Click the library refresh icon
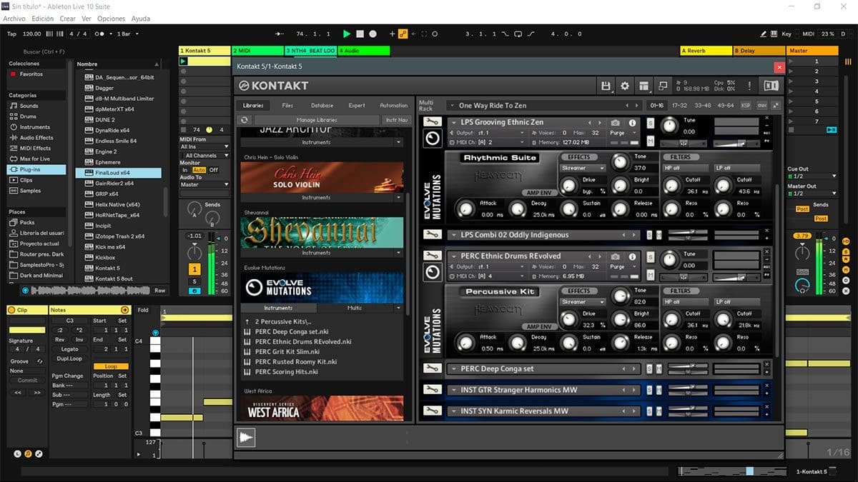The image size is (858, 482). coord(245,120)
